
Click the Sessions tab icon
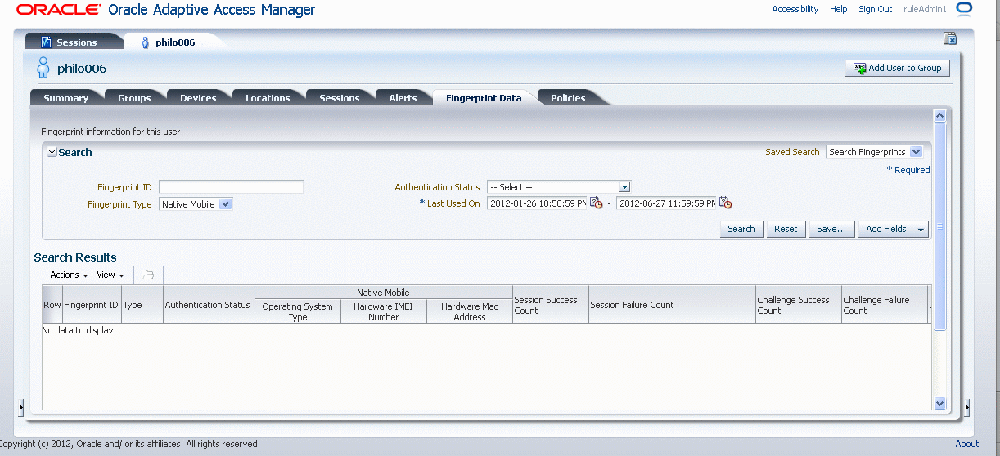pyautogui.click(x=47, y=42)
